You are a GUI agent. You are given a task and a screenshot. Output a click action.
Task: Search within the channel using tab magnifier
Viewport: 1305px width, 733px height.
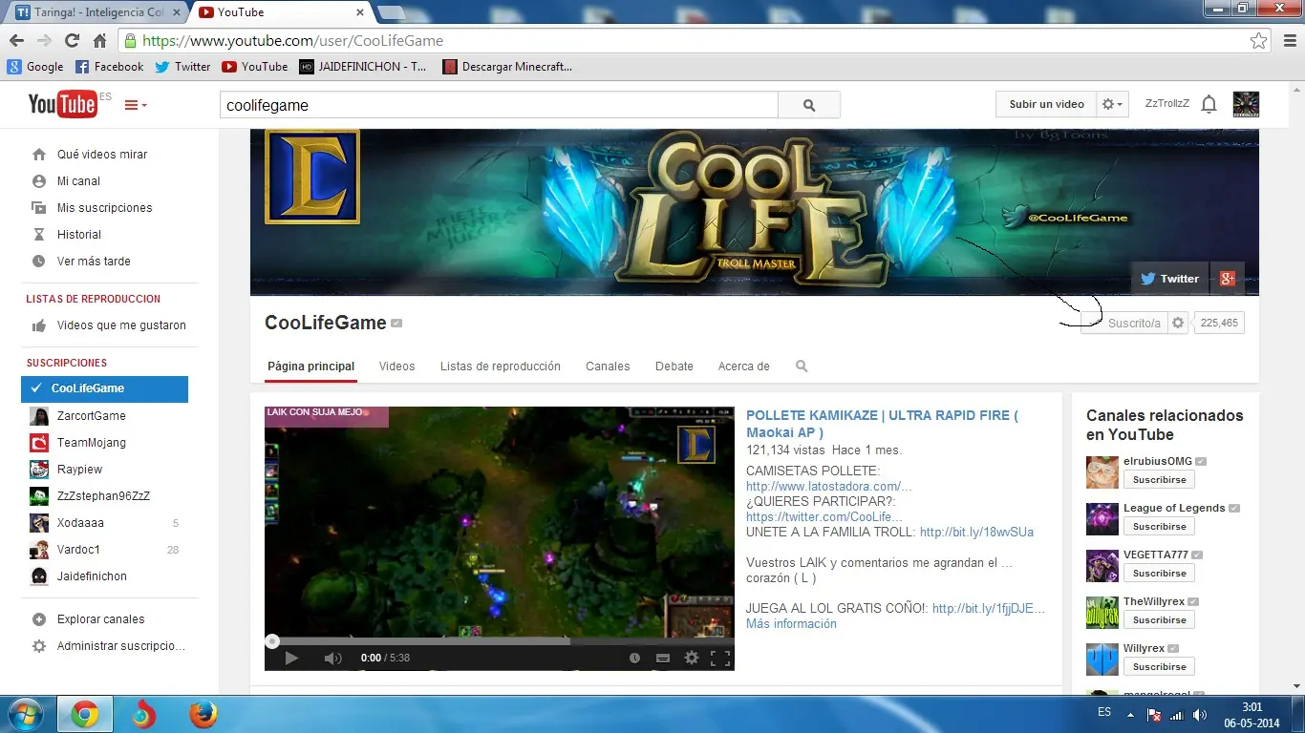802,366
